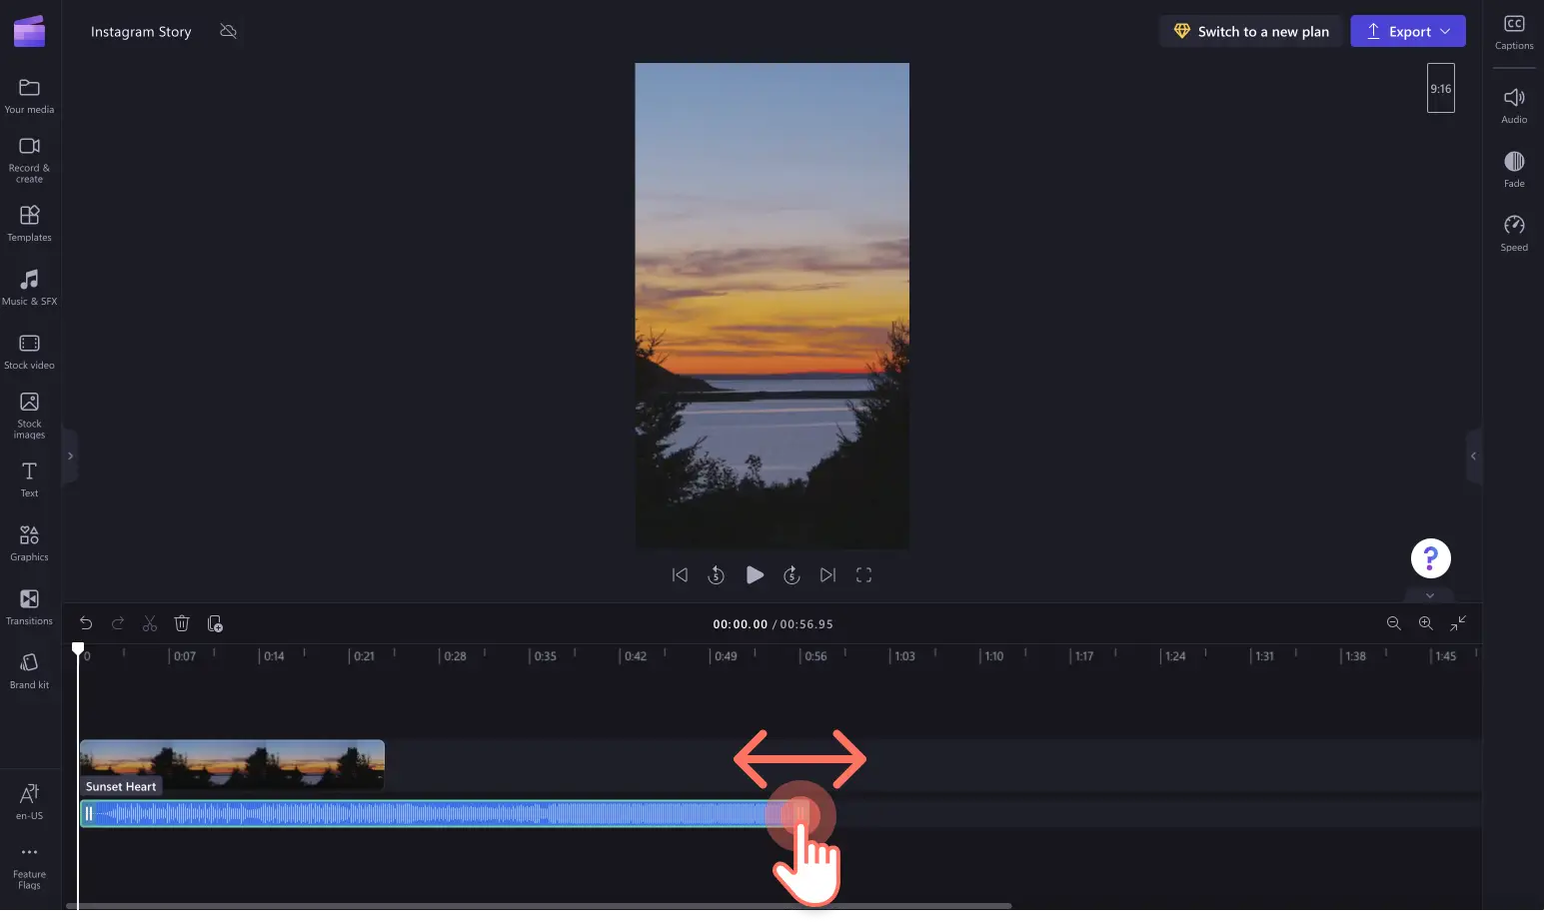Open Audio properties panel
The width and height of the screenshot is (1544, 923).
[1514, 106]
